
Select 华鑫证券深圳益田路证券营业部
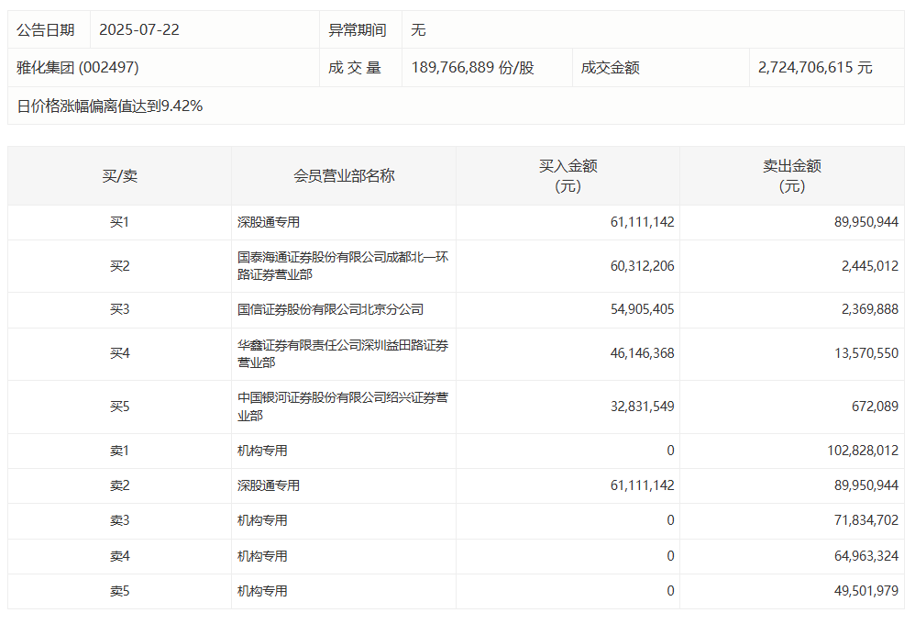point(343,354)
